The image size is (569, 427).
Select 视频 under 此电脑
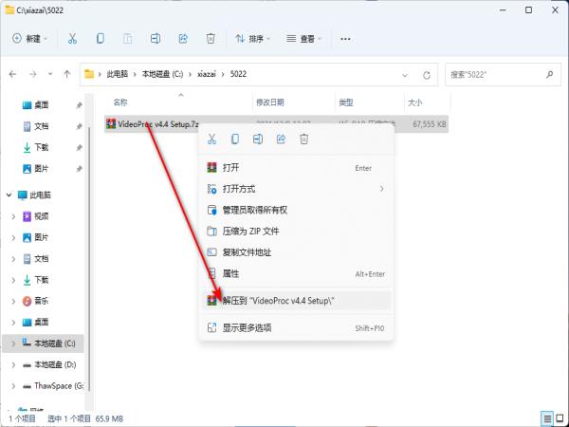[36, 216]
